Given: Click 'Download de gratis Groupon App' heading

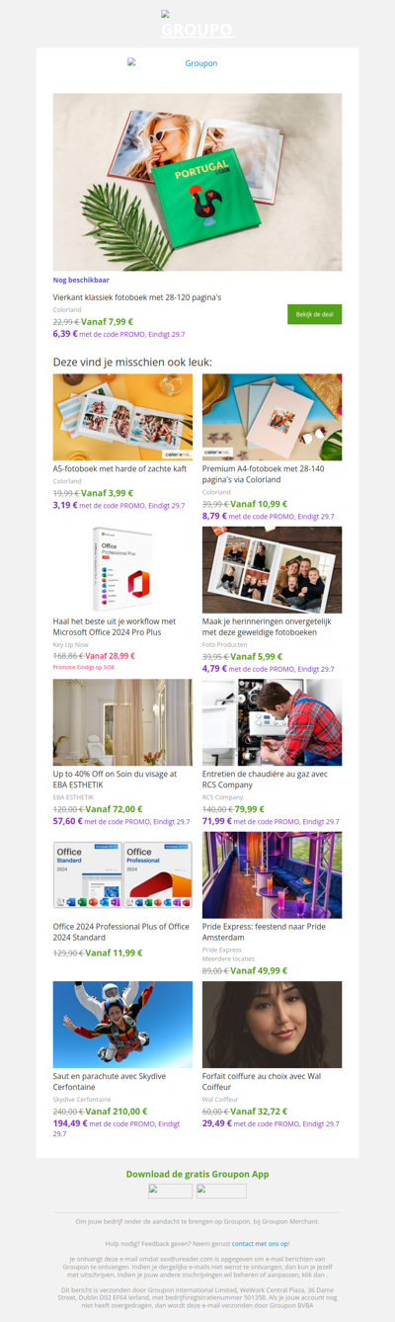Looking at the screenshot, I should (x=197, y=1174).
